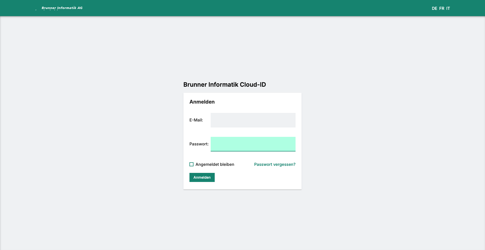The height and width of the screenshot is (250, 485).
Task: Click the 'Brunner Informatik Cloud-ID' page title
Action: click(x=224, y=85)
